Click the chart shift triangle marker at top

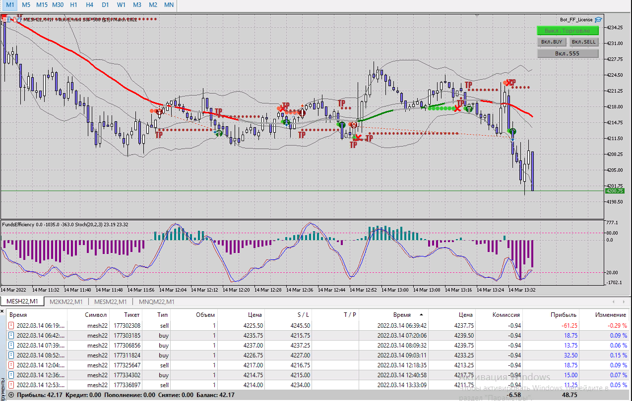click(477, 16)
